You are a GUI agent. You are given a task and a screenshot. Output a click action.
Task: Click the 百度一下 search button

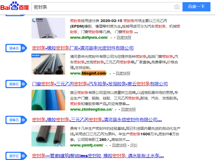pos(196,7)
